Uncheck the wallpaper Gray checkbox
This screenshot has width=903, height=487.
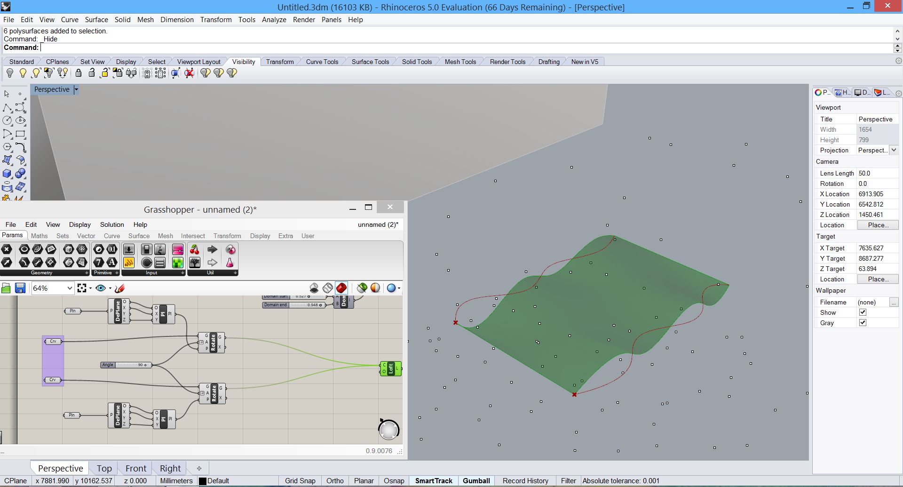[863, 323]
